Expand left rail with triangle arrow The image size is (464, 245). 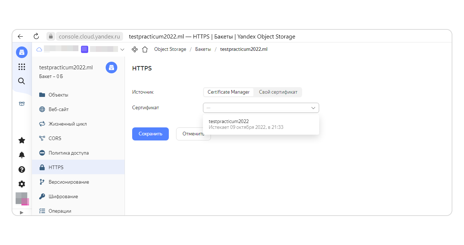(21, 213)
